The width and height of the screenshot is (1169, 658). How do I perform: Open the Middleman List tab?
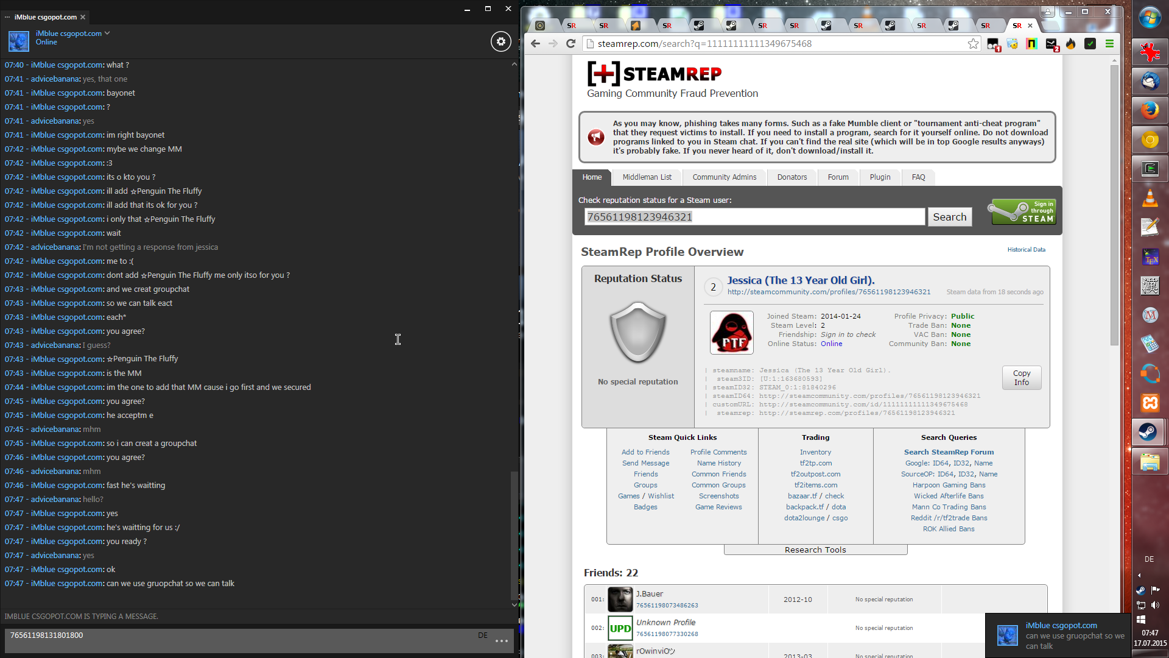pos(647,177)
